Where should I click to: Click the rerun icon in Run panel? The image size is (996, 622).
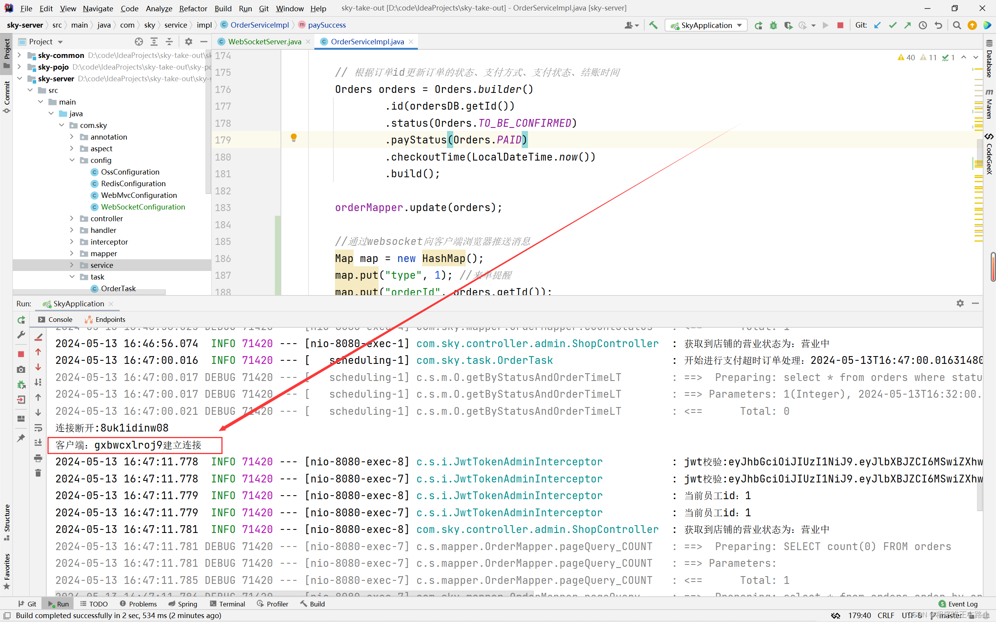click(x=21, y=320)
